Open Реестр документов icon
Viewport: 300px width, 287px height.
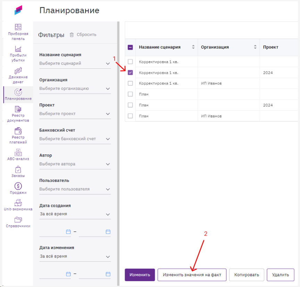coord(18,109)
